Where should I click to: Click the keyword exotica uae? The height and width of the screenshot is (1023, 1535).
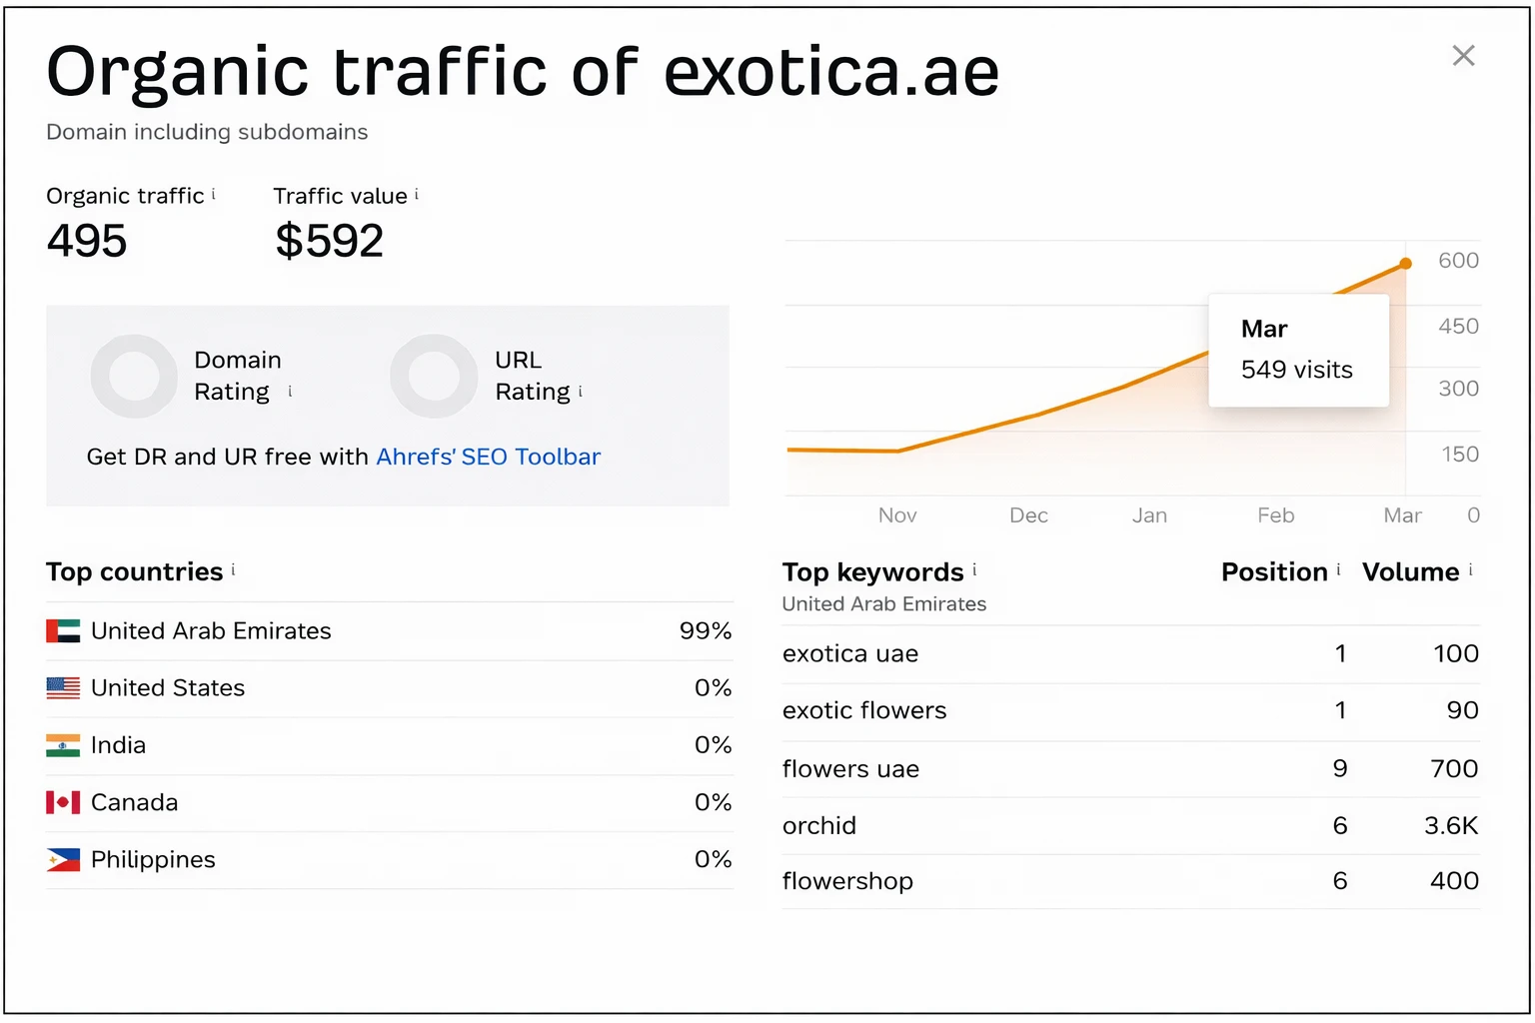(x=850, y=653)
